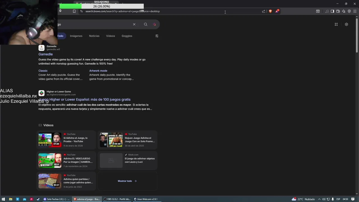Screen dimensions: 359x202
Task: Open the Higher or Lower Español result
Action: [84, 99]
